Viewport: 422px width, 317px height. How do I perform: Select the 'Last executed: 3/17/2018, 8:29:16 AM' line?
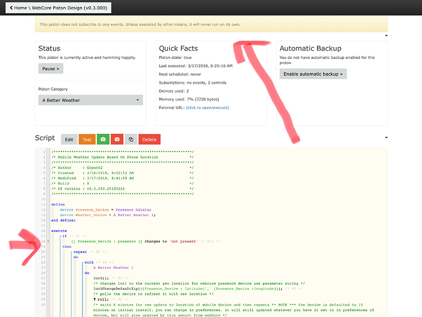coord(196,66)
